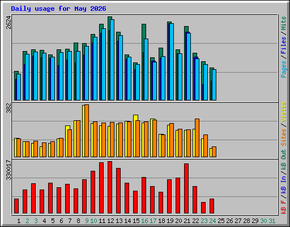Click day 16 on the x-axis
The height and width of the screenshot is (227, 290).
click(144, 221)
